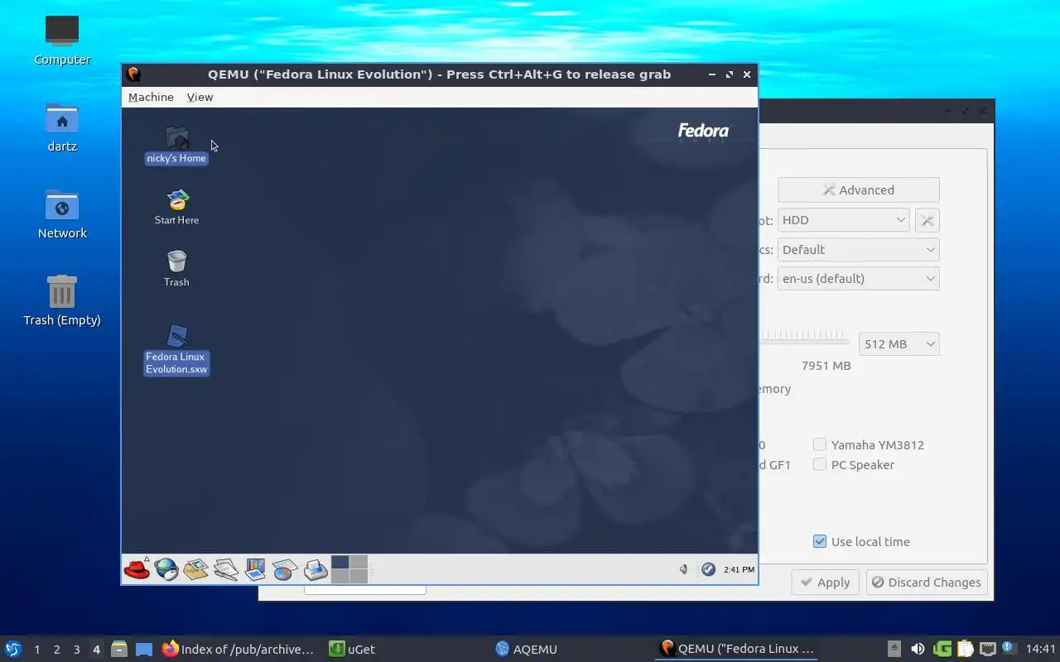Enable the Yamaha YM3812 checkbox
The height and width of the screenshot is (662, 1060).
click(x=820, y=444)
